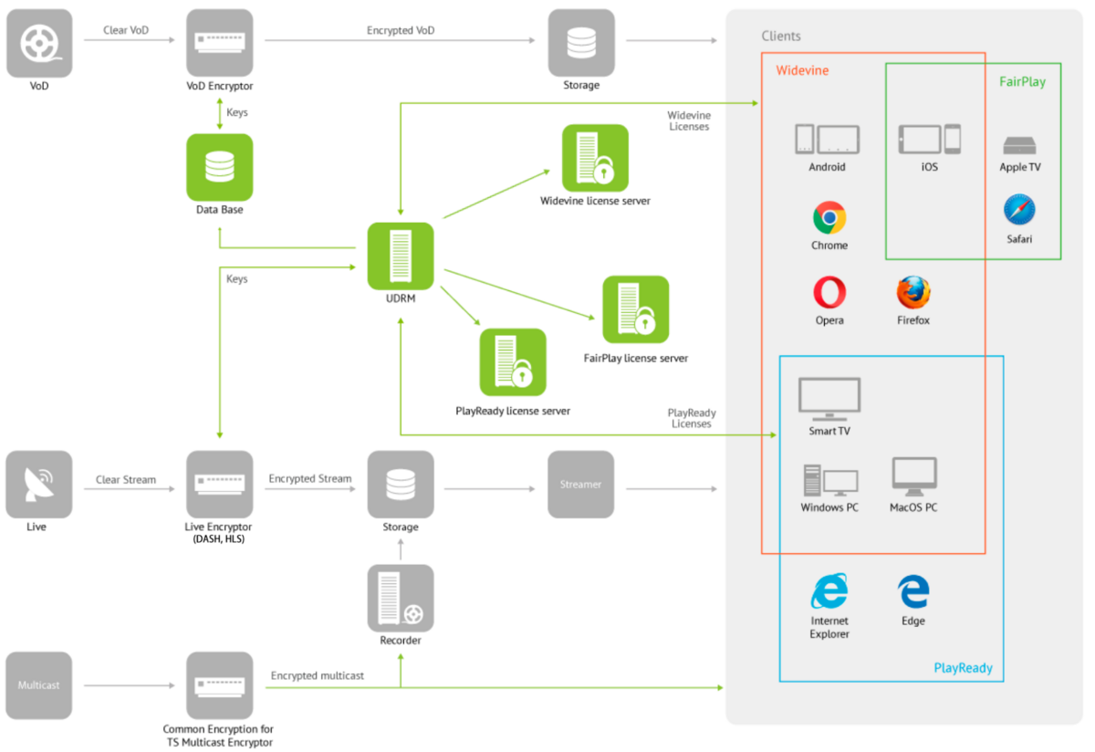1095x752 pixels.
Task: Click the Keys label beside UDRM arrow
Action: point(236,279)
